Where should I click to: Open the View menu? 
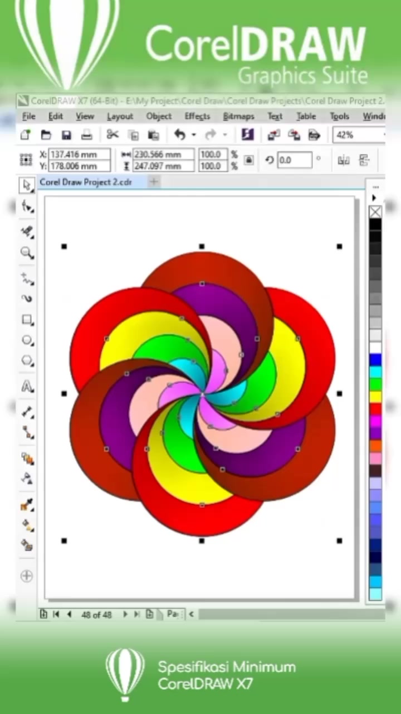pos(85,116)
